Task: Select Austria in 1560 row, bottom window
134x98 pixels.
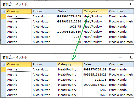Action: pos(19,95)
